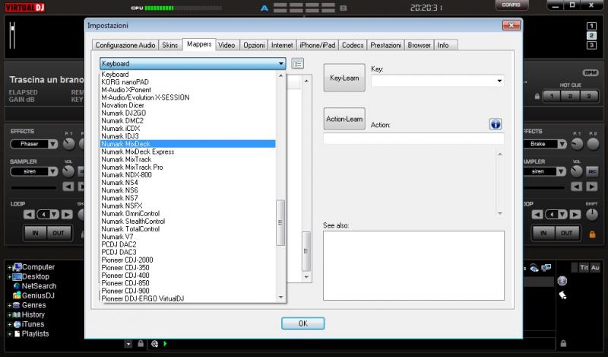Click the effects parameter 1 knob on right deck
Image resolution: width=608 pixels, height=357 pixels.
(x=577, y=144)
